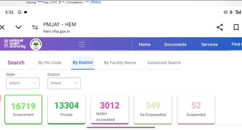The image size is (242, 130).
Task: Bookmark this page icon
Action: [x=236, y=27]
